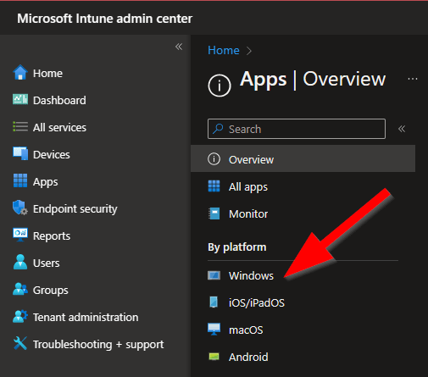This screenshot has width=428, height=377.
Task: Click the Home breadcrumb link
Action: click(224, 50)
